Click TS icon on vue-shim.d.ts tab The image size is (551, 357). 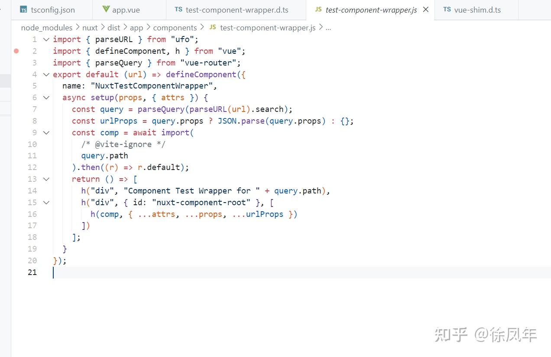click(x=447, y=10)
